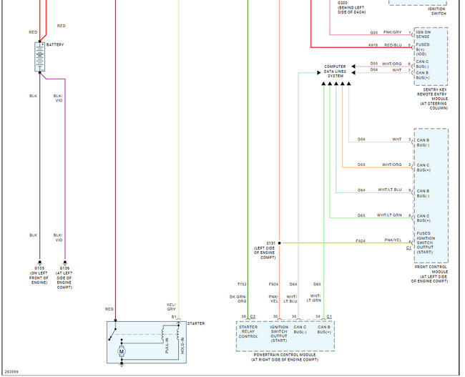Viewport: 465px width, 377px height.
Task: Click pin 34 on the PCM connector
Action: 318,316
